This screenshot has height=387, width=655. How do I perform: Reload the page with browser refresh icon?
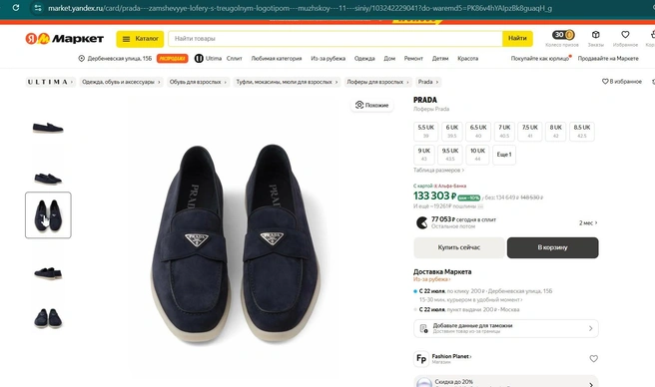tap(15, 8)
